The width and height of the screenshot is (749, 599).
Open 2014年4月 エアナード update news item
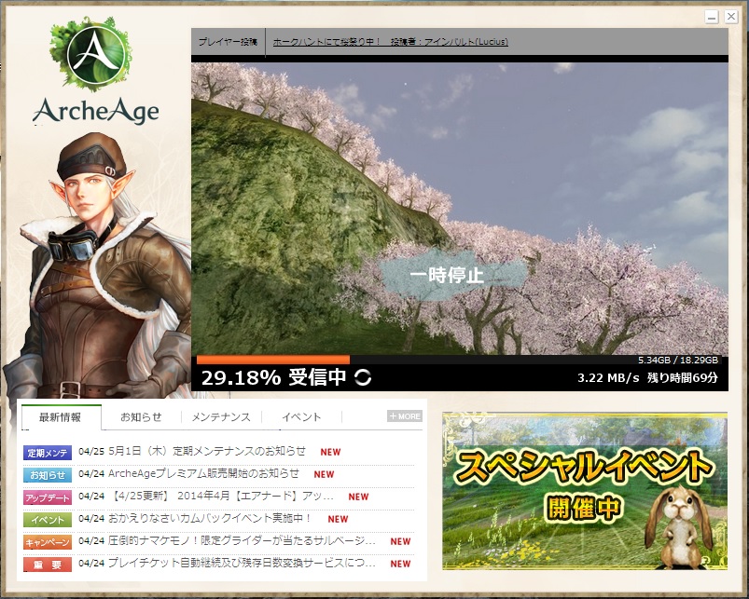(222, 496)
